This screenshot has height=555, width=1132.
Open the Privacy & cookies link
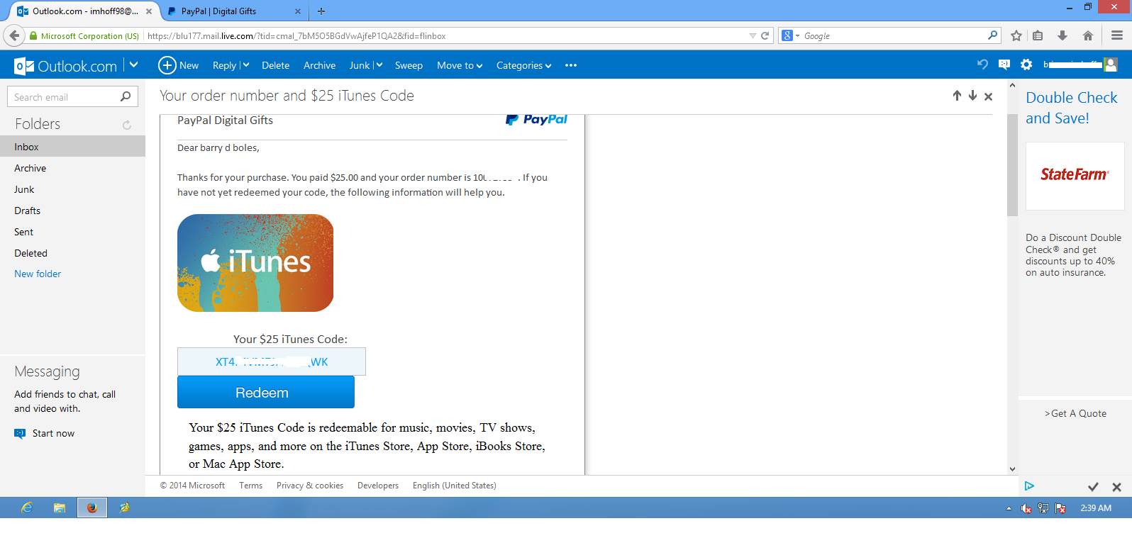pyautogui.click(x=310, y=486)
